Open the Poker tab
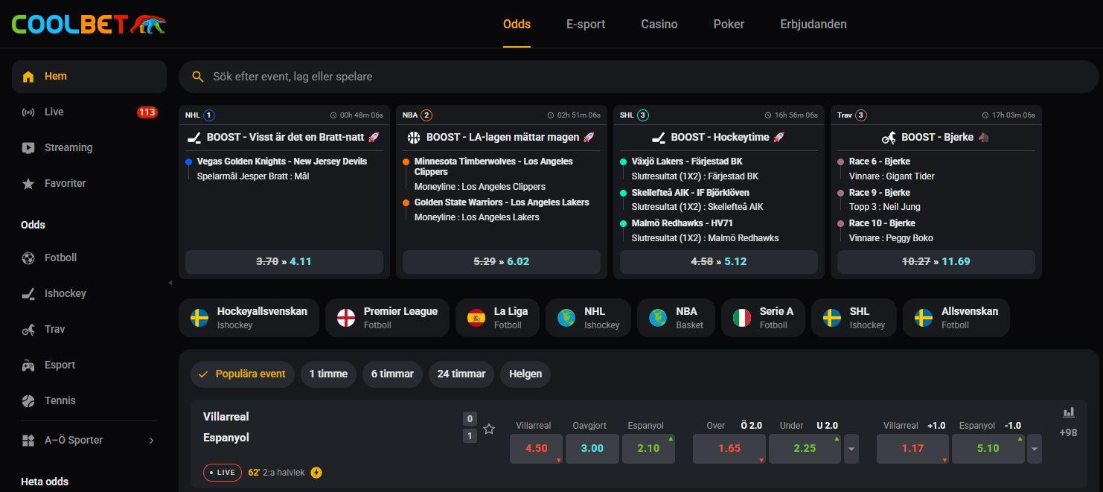Viewport: 1103px width, 492px height. (x=729, y=24)
